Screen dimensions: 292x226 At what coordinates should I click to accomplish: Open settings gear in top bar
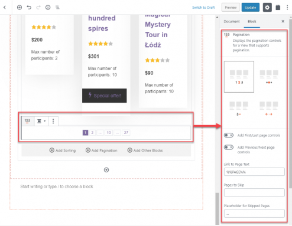point(267,8)
